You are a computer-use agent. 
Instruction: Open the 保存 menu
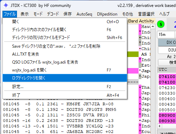click(68, 14)
